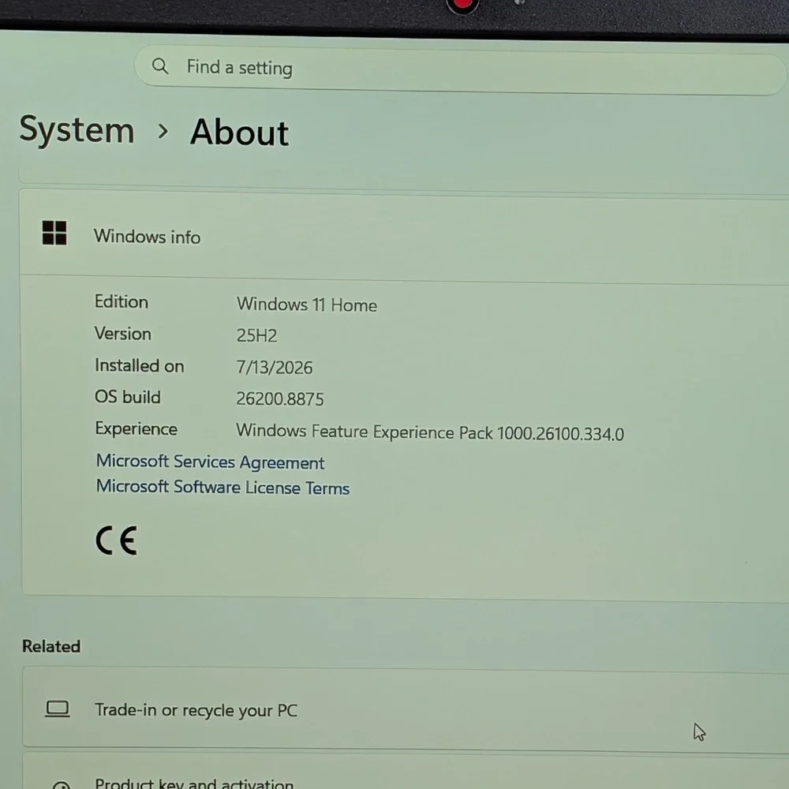789x789 pixels.
Task: Select the Installed on label
Action: pos(140,366)
